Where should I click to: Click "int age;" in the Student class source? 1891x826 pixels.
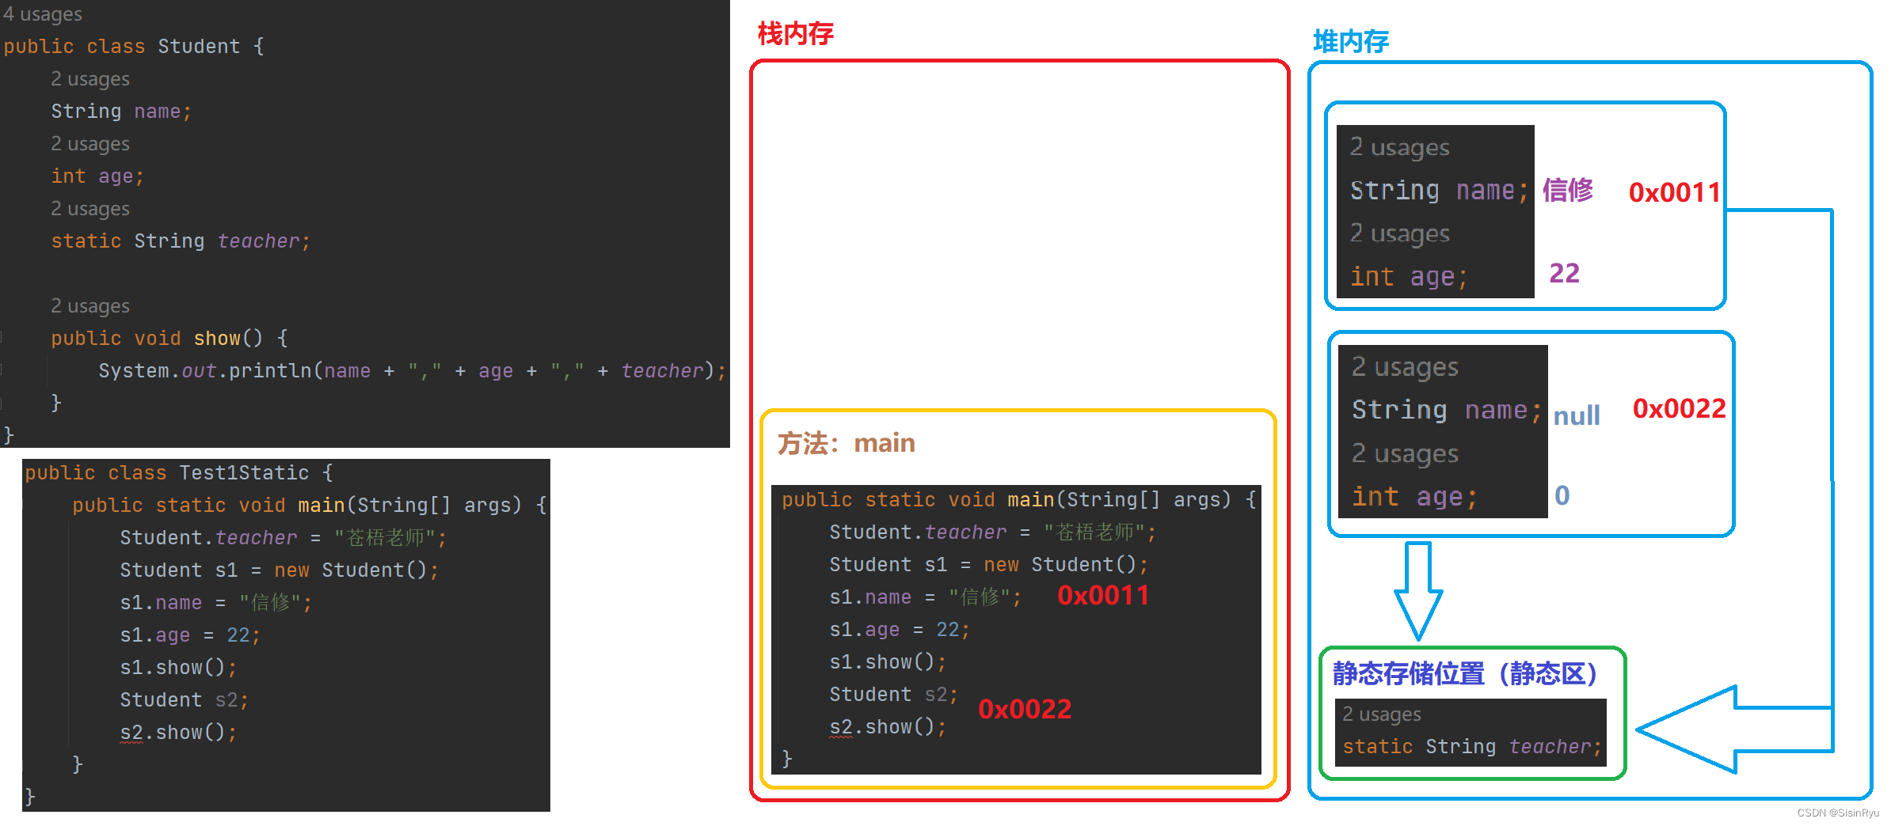tap(97, 176)
